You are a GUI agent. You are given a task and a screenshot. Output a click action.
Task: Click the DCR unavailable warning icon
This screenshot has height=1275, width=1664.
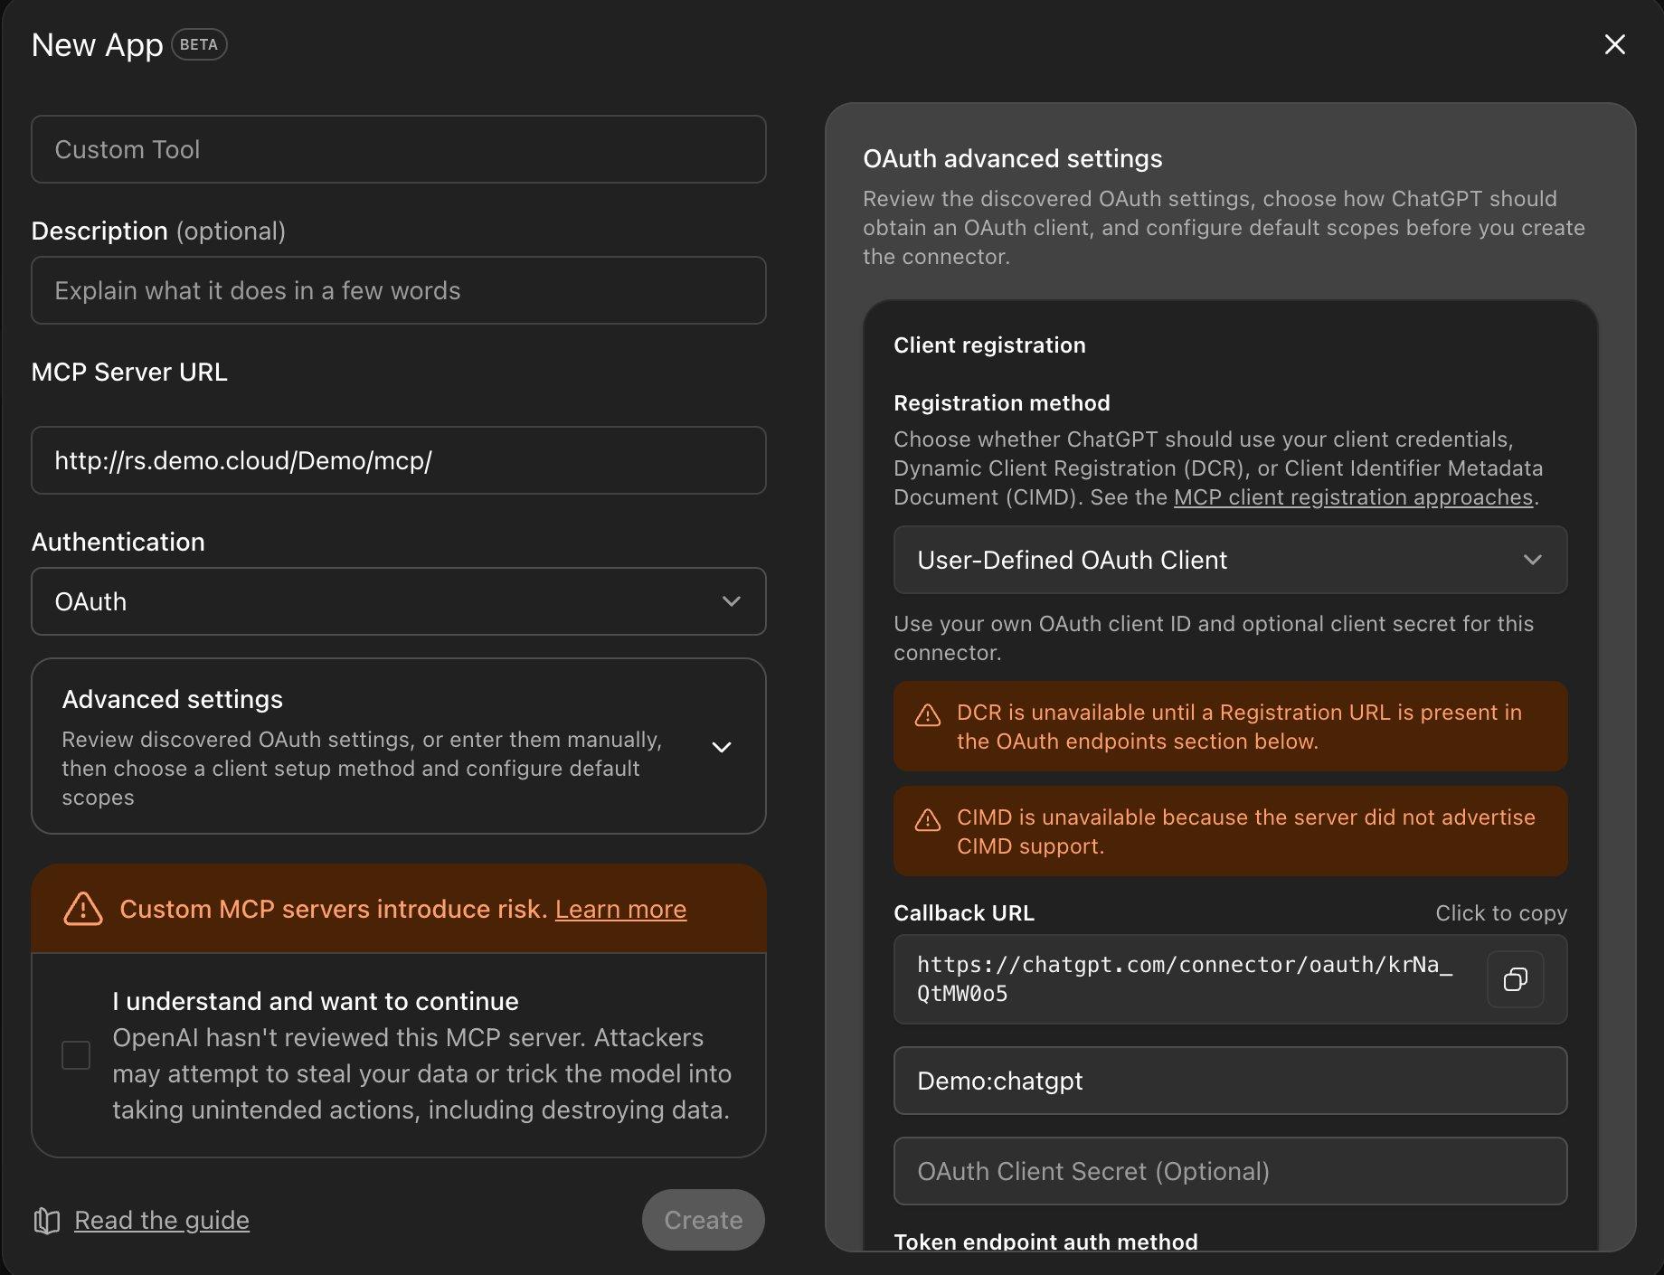pos(928,714)
